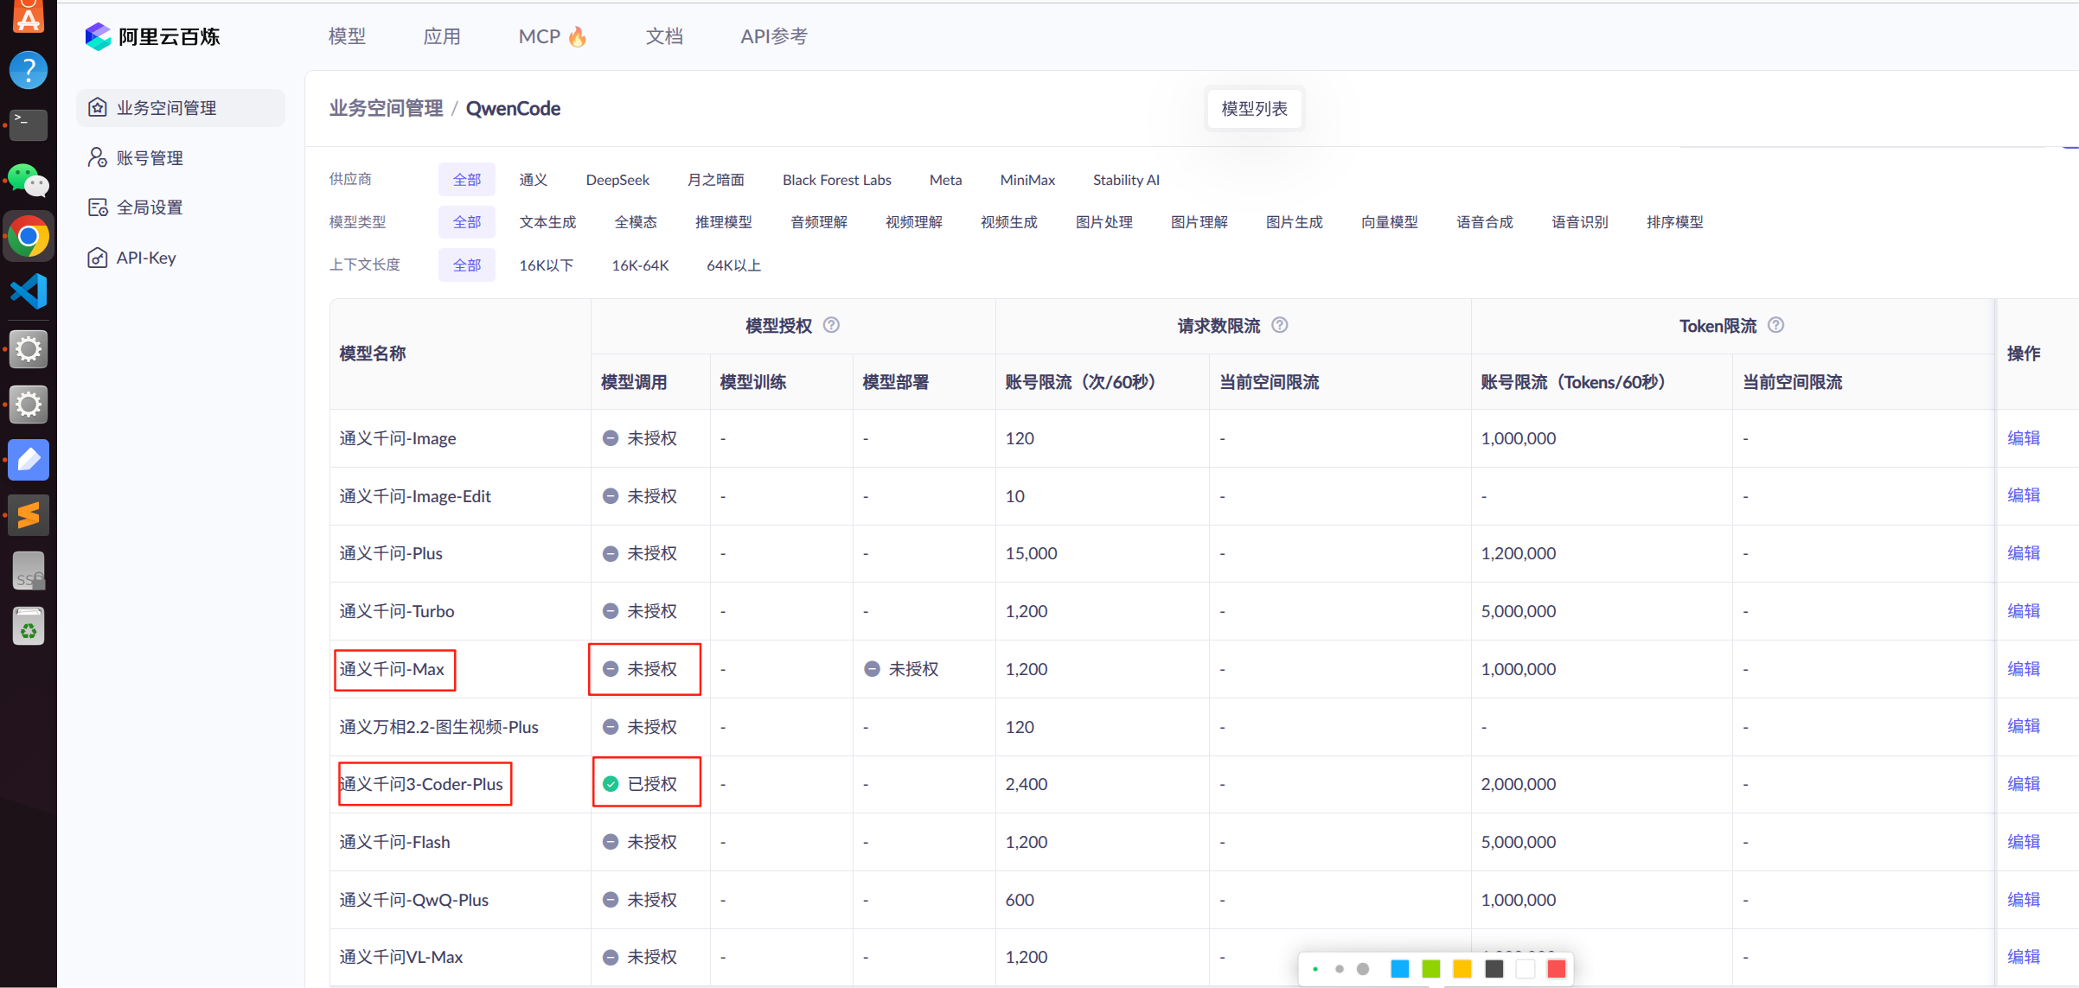
Task: Filter supplier by 通义
Action: 534,180
